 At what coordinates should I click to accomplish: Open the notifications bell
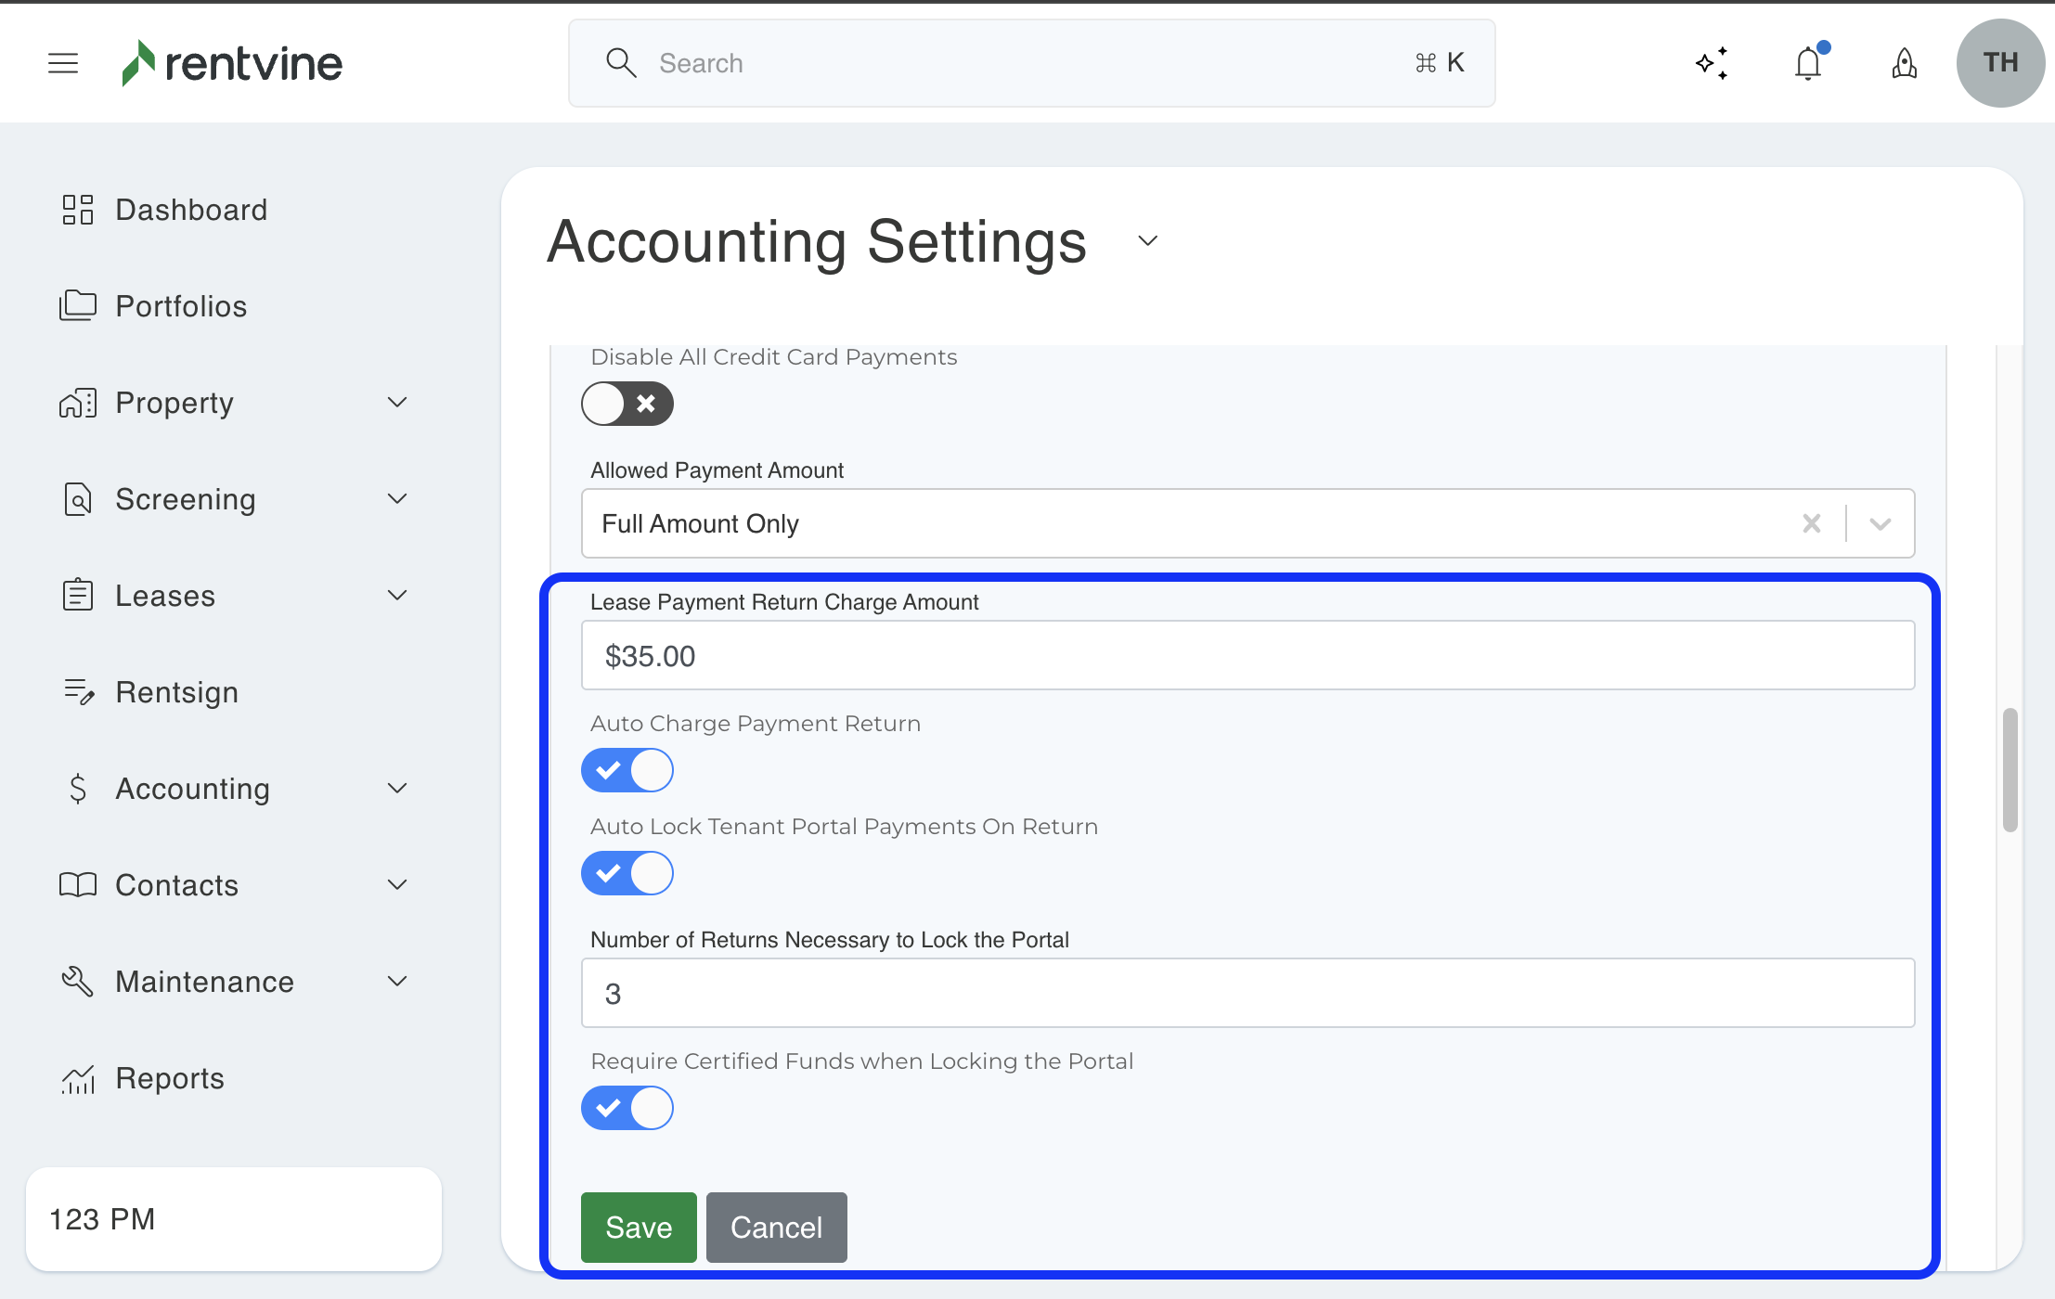pos(1808,63)
